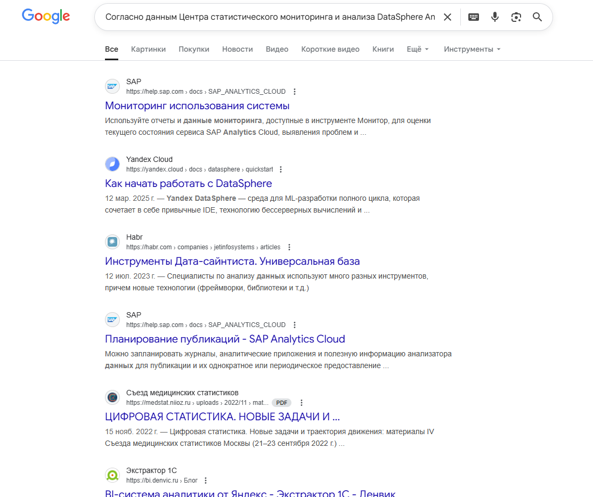The image size is (593, 497).
Task: Open search by image camera icon
Action: [x=516, y=17]
